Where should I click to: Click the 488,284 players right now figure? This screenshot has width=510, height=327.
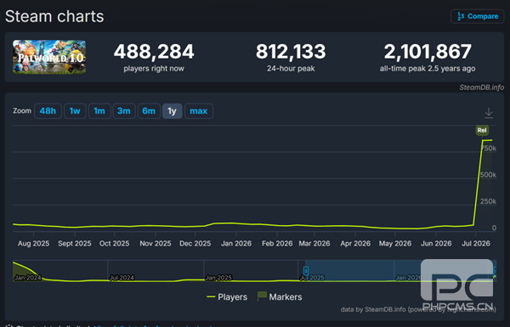click(154, 52)
